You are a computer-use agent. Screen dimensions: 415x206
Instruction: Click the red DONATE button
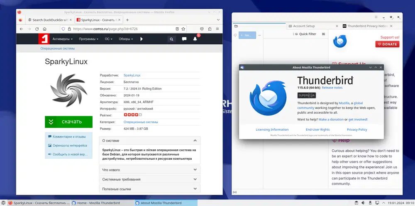(387, 44)
